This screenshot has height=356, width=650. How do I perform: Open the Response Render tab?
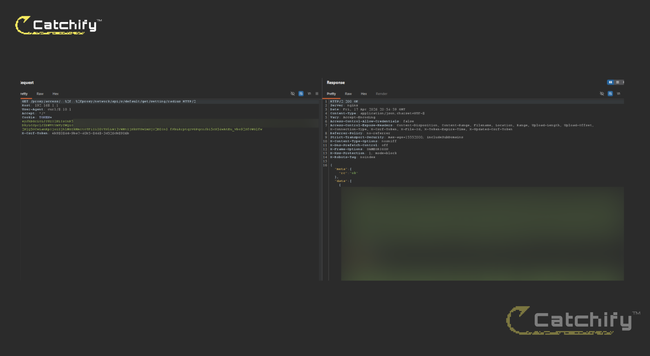381,94
